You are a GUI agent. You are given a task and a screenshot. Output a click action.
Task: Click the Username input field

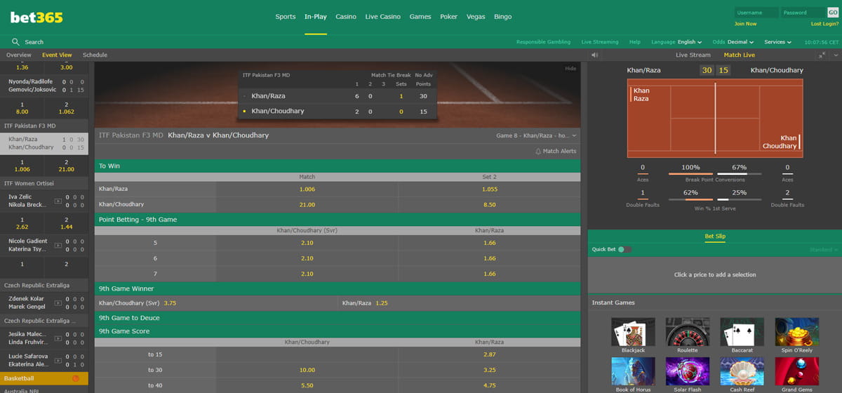756,13
